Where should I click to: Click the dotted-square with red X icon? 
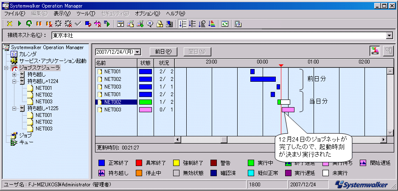(68, 24)
